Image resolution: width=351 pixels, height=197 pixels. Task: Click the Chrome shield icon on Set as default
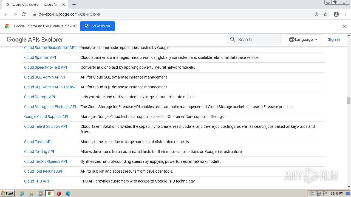click(87, 26)
